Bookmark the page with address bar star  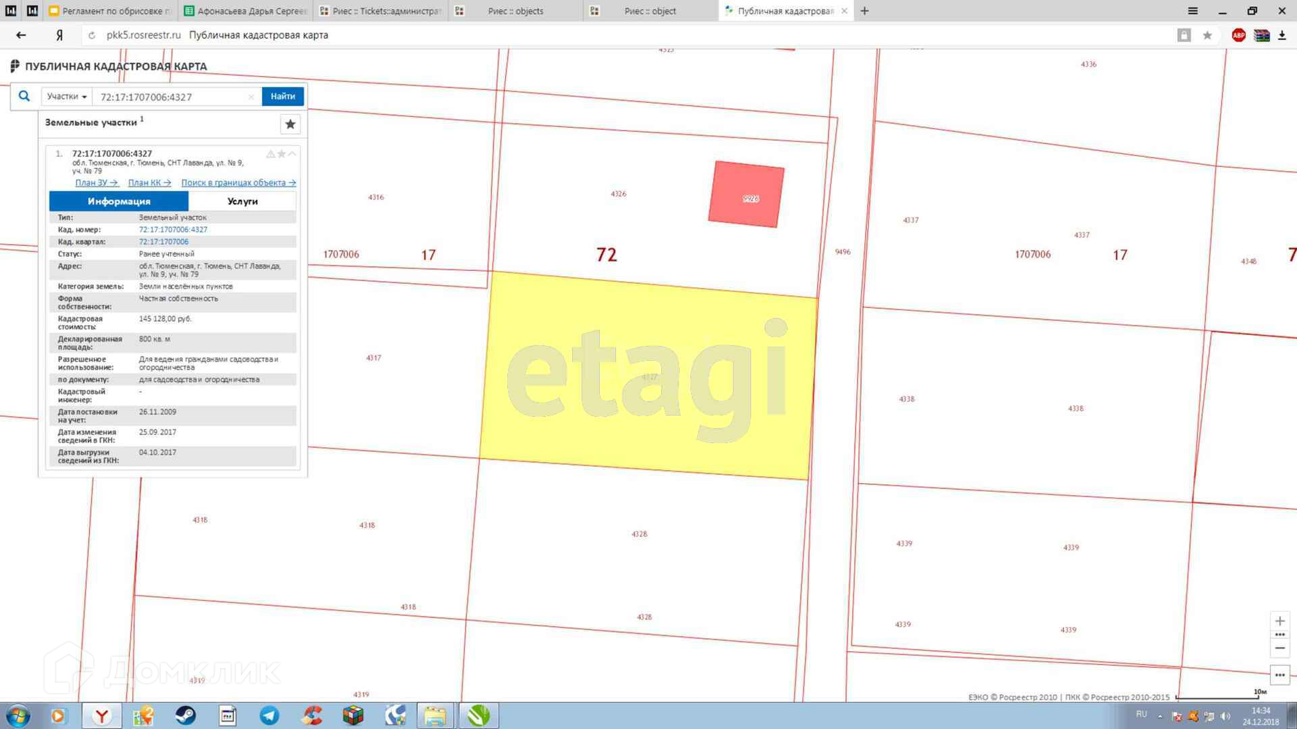[x=1207, y=35]
